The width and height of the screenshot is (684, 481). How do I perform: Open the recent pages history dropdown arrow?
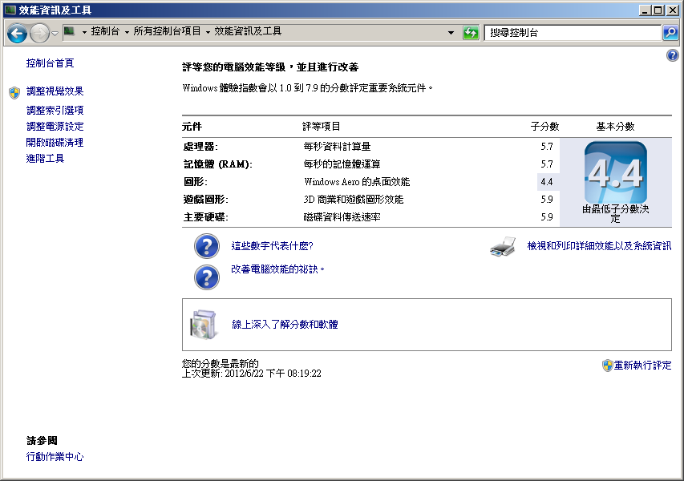[55, 33]
